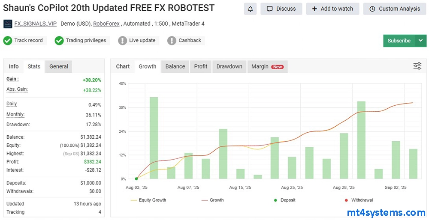Select the Margin chart tab
This screenshot has height=220, width=429.
267,66
